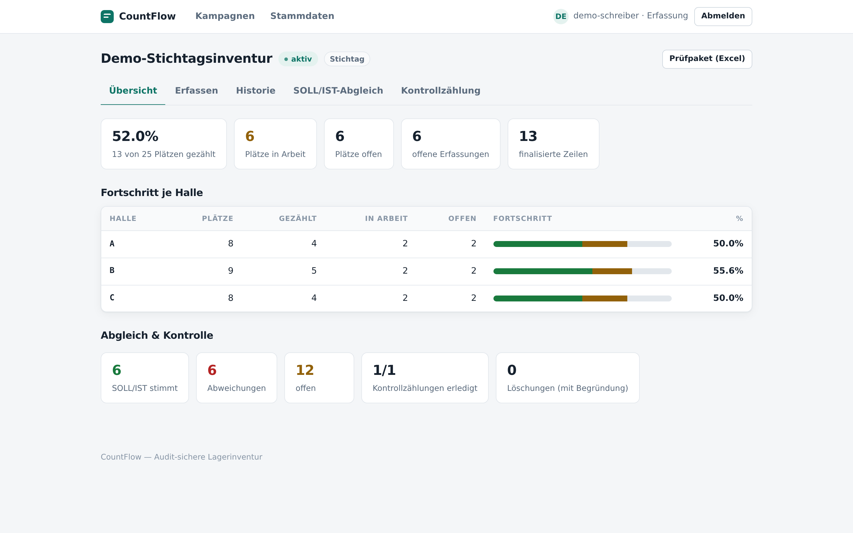Open the Kampagnen menu
The image size is (853, 533).
(x=225, y=16)
